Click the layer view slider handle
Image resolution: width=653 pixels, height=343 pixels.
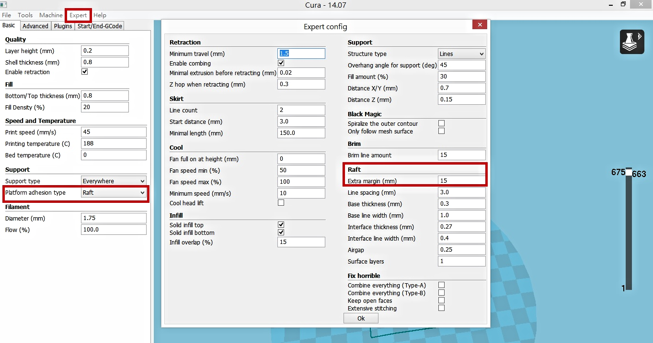629,172
